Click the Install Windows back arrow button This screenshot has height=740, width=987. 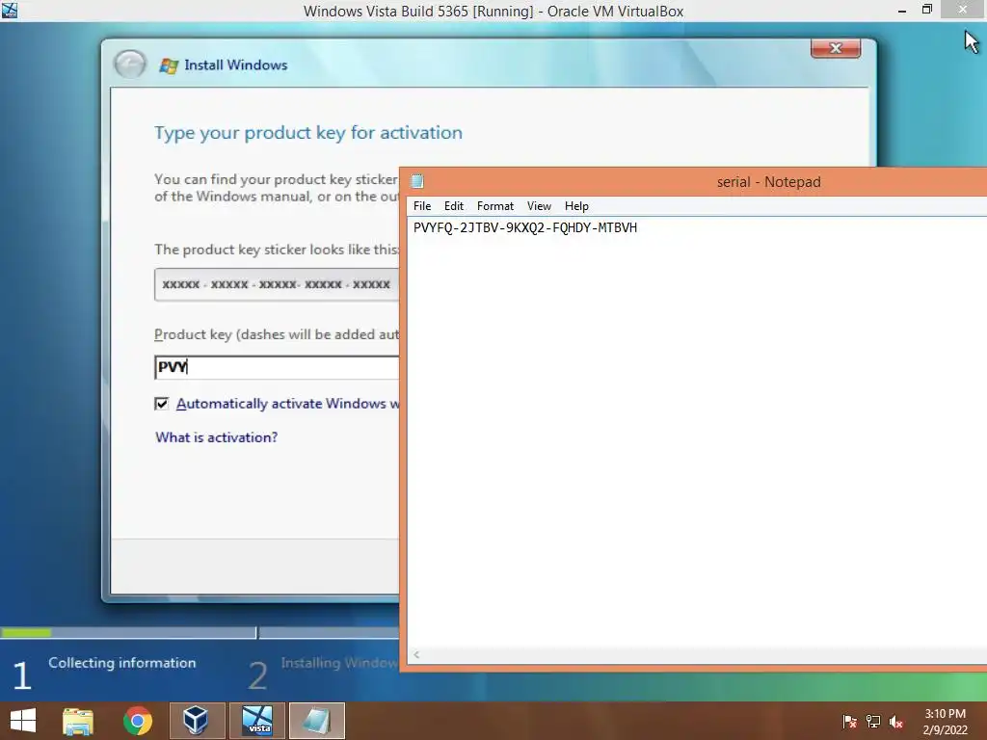(x=130, y=65)
